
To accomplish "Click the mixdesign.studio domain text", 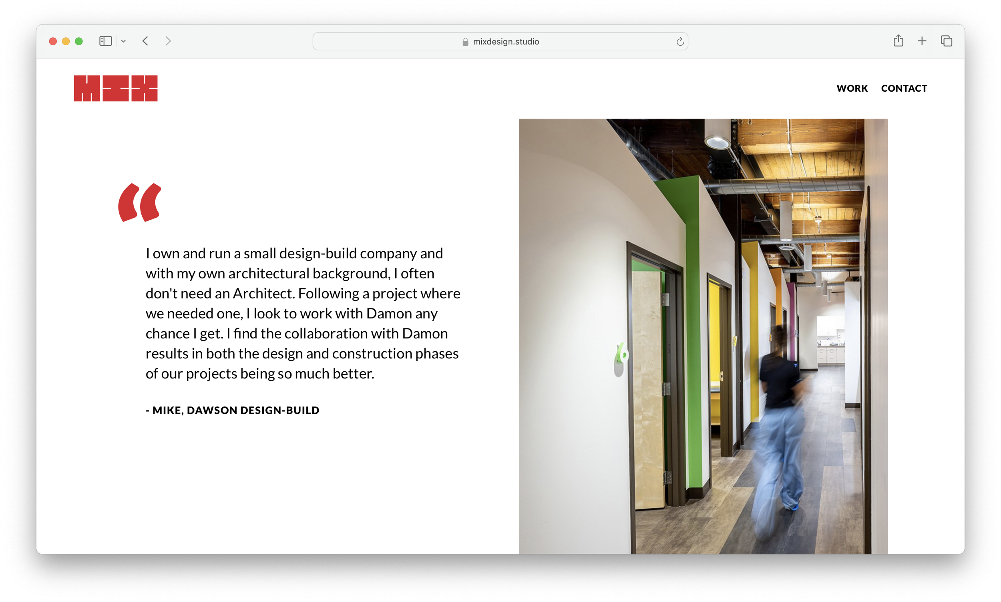I will [x=506, y=41].
